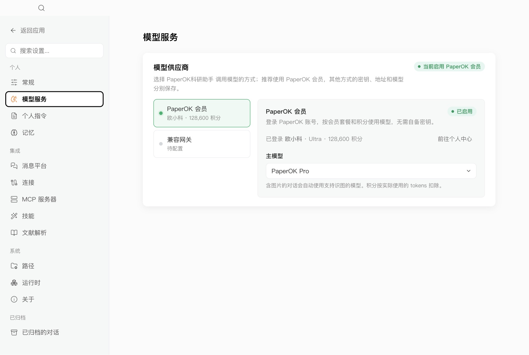View 已归档的对话 list
This screenshot has height=355, width=529.
pos(54,332)
